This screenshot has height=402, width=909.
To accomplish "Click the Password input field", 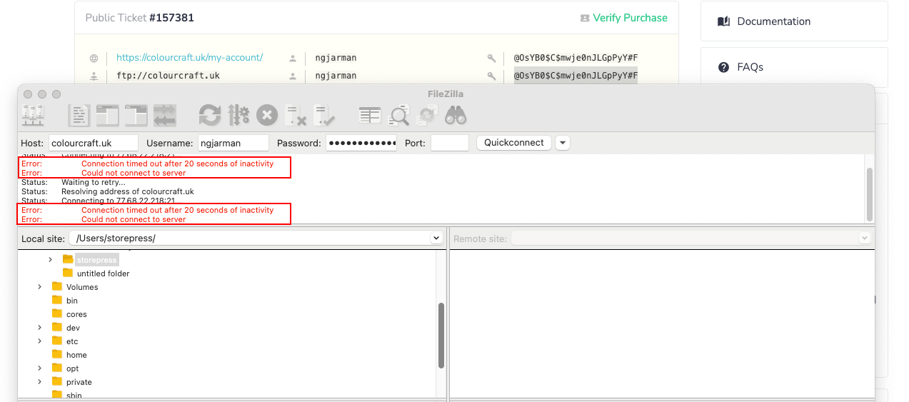I will pos(361,143).
